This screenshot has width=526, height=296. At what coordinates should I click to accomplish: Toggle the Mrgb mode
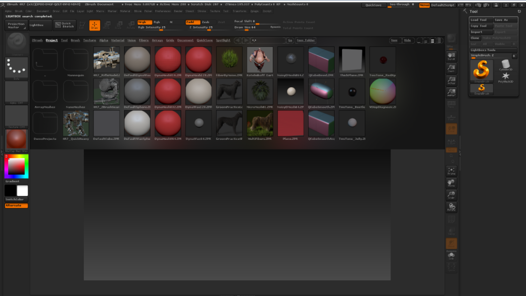tap(145, 22)
